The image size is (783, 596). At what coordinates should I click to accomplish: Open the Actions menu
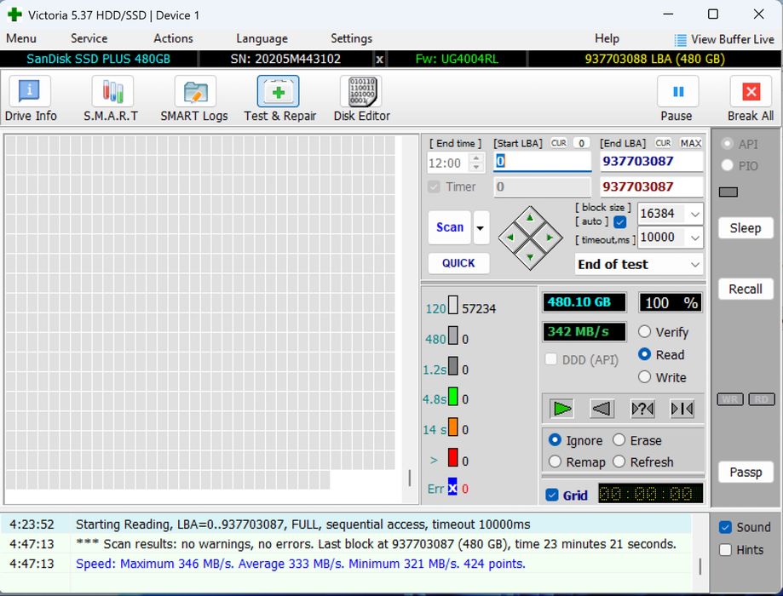(x=173, y=38)
